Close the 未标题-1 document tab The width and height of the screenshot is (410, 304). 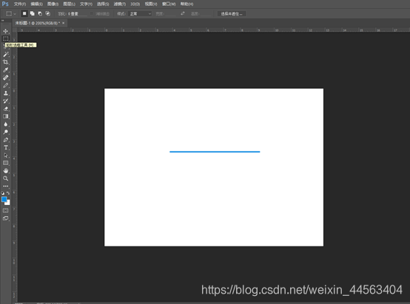click(64, 23)
